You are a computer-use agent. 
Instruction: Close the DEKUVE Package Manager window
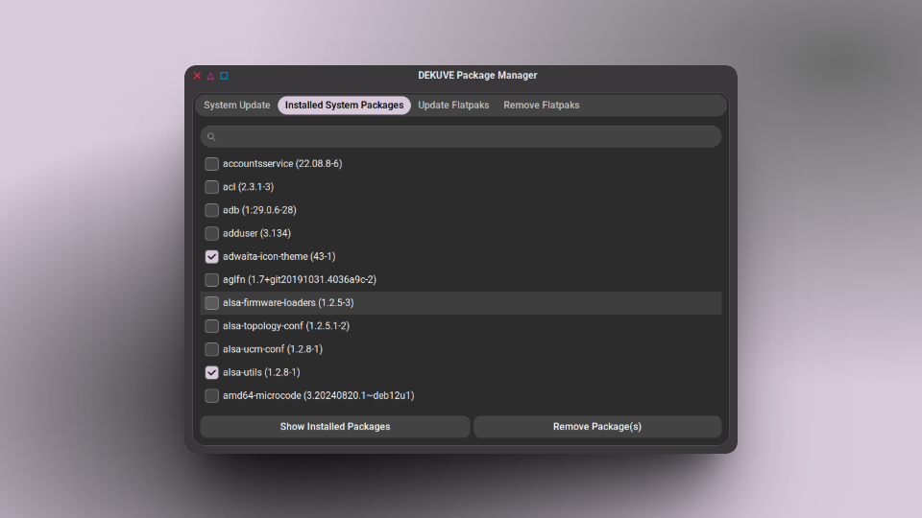click(197, 76)
